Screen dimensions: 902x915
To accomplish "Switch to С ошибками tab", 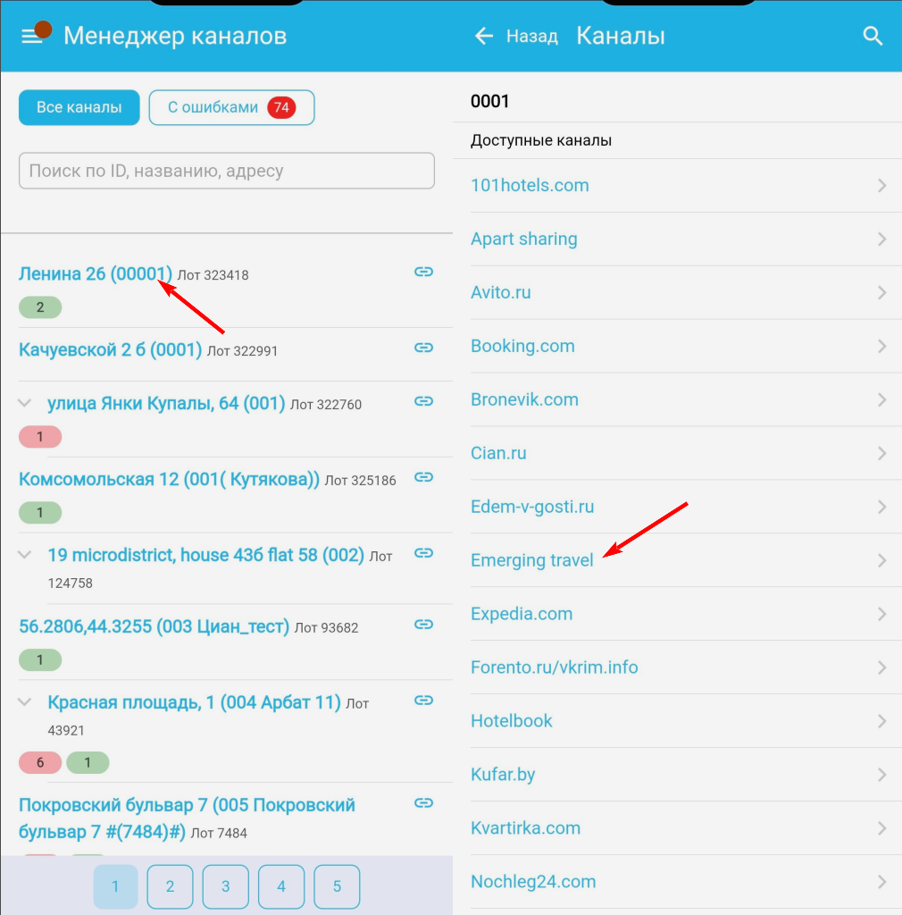I will 231,107.
